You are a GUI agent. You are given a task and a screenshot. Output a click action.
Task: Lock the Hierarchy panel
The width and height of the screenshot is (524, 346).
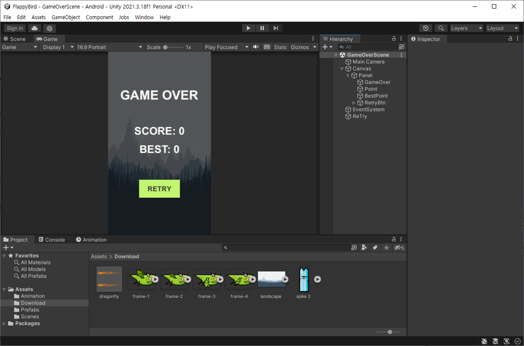(393, 38)
